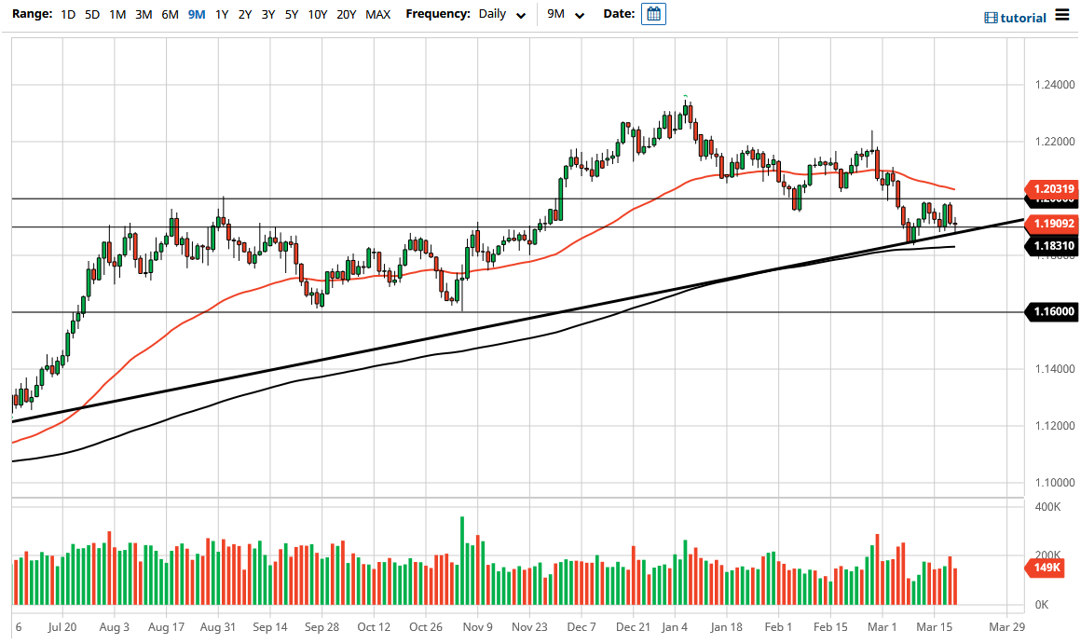Click the Oct 12 date label
Screen dimensions: 1081x644
pyautogui.click(x=374, y=627)
